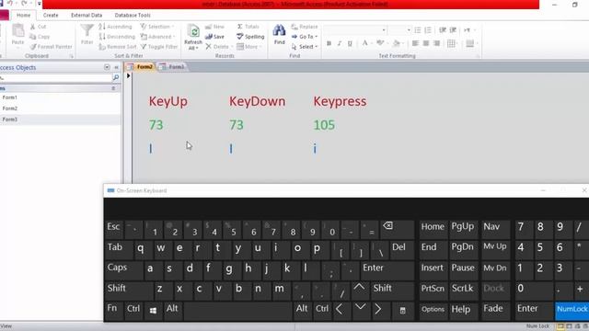Click the background fill color bucket

click(398, 43)
